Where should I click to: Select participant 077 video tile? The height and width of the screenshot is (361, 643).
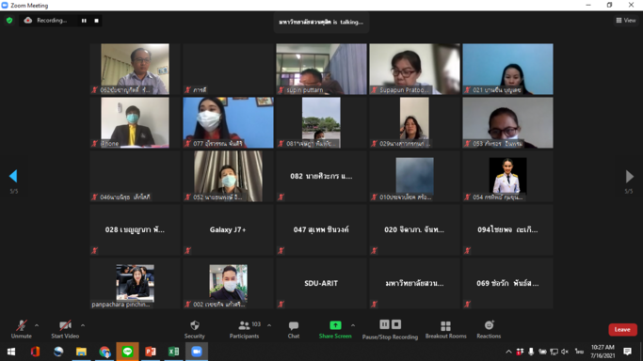[228, 122]
